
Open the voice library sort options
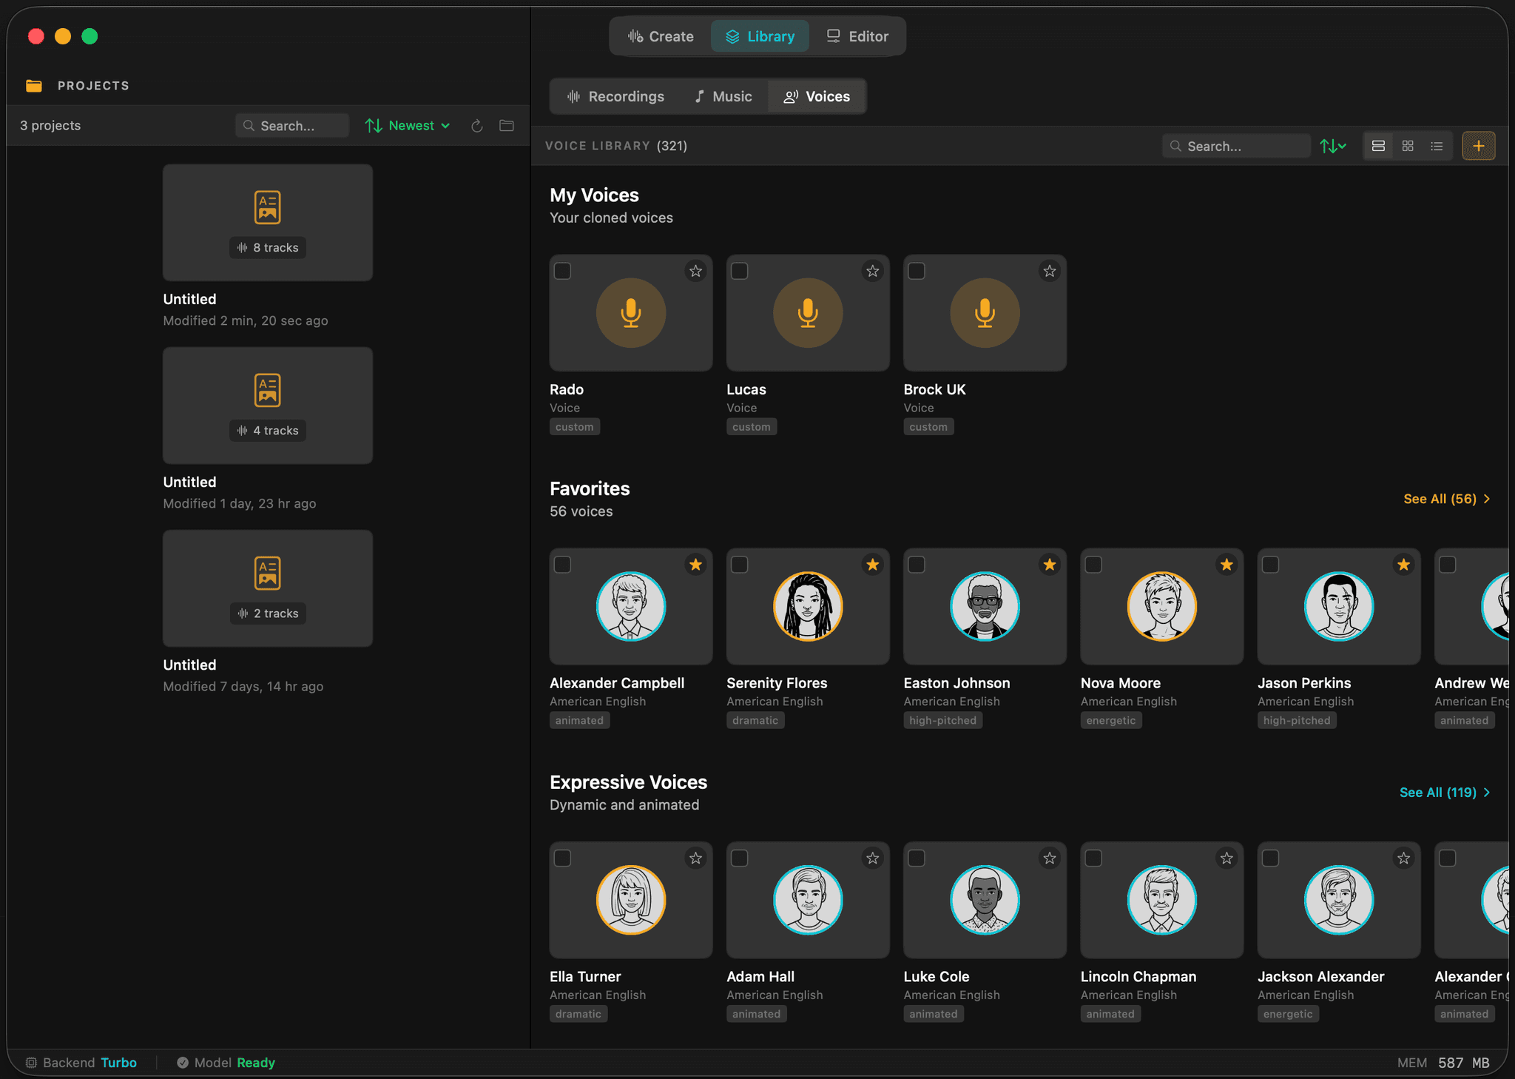coord(1333,146)
